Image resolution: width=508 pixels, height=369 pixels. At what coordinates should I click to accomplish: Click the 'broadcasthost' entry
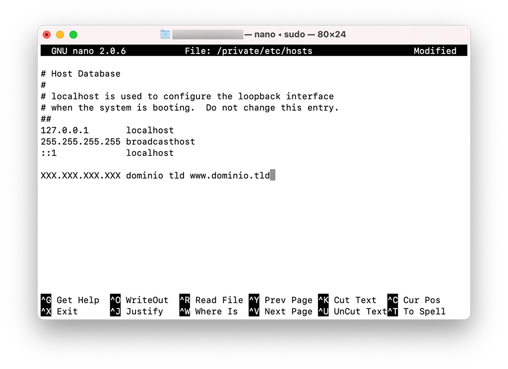[161, 141]
